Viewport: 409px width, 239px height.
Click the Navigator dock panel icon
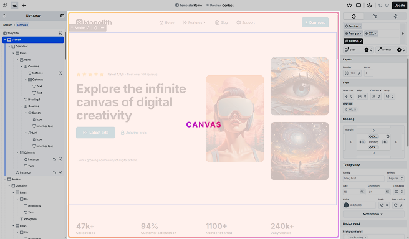pos(62,16)
